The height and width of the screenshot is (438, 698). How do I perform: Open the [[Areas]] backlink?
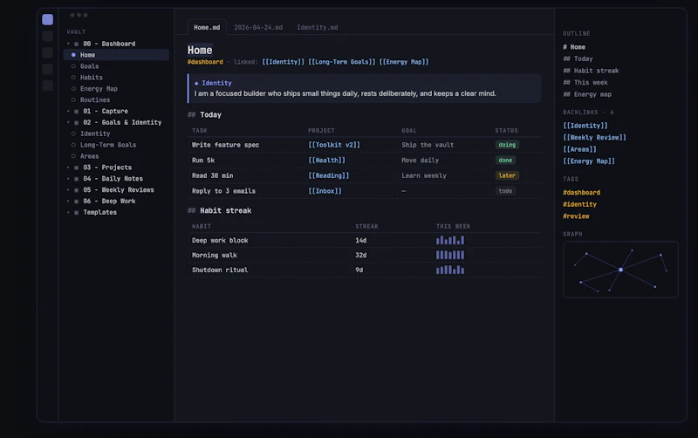[x=579, y=149]
